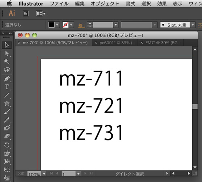Click the black fill color swatch
Image resolution: width=202 pixels, height=182 pixels.
coord(51,25)
